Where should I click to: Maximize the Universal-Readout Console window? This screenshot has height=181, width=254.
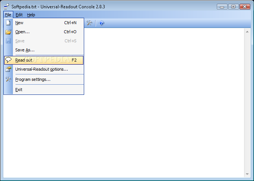click(x=233, y=7)
